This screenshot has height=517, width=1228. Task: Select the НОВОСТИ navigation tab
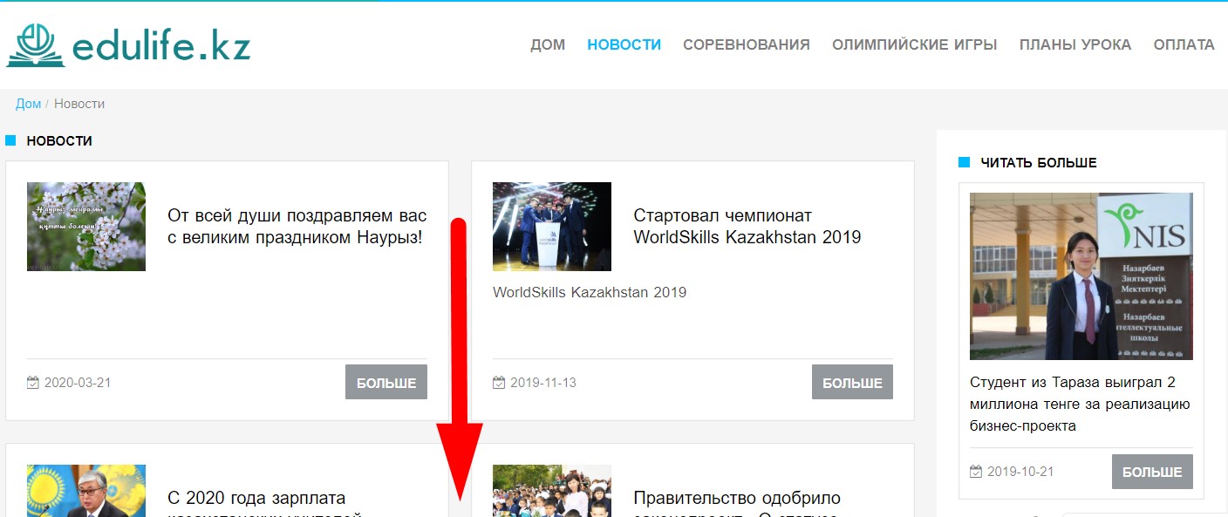(x=624, y=44)
